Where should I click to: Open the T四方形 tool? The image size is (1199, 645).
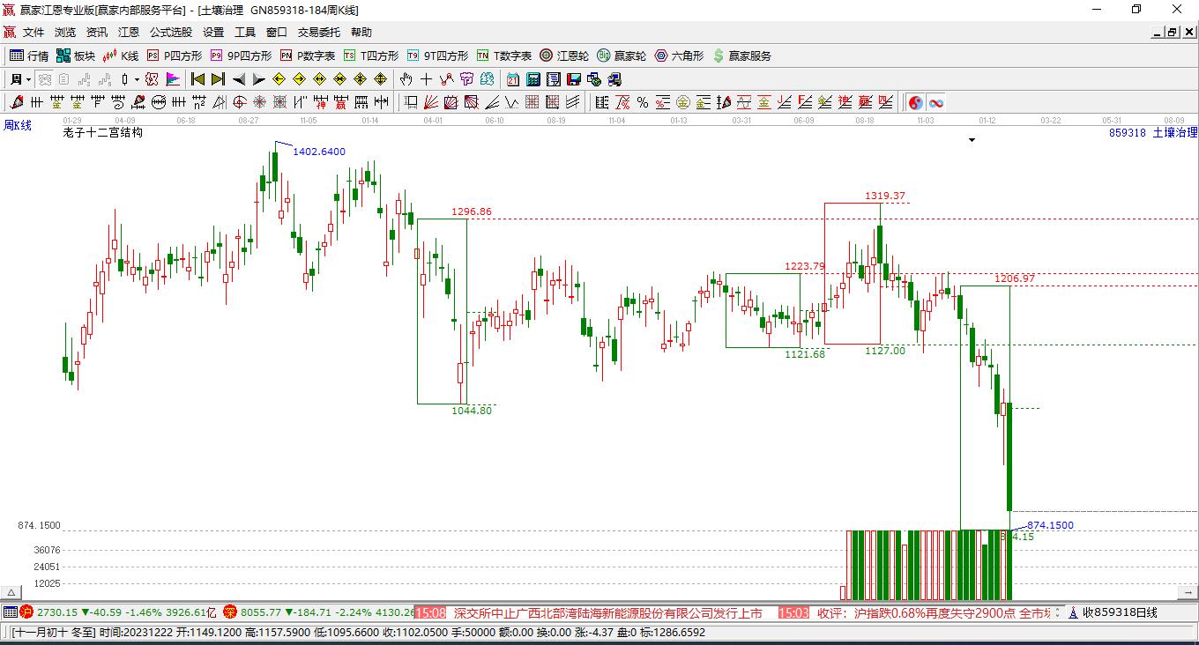pos(371,56)
